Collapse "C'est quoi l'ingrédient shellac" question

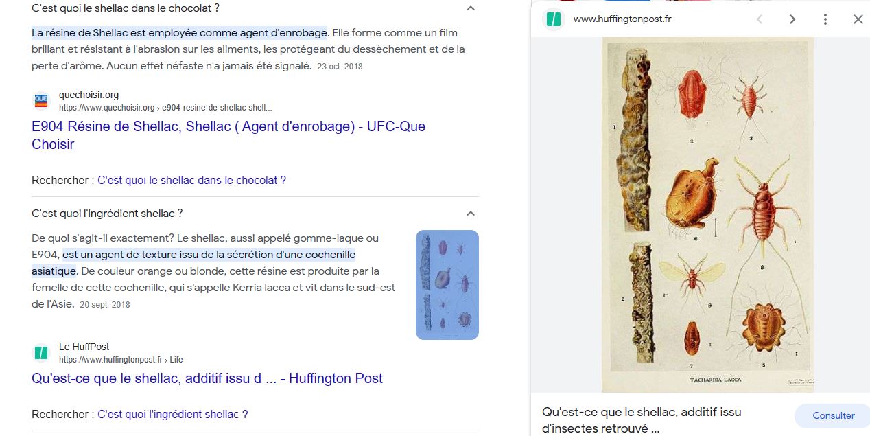pyautogui.click(x=471, y=214)
